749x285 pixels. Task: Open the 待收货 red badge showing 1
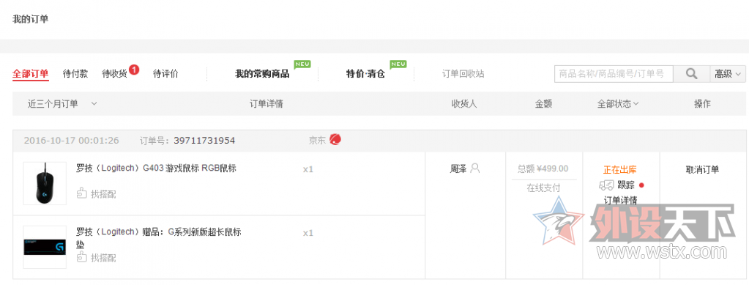pos(134,70)
